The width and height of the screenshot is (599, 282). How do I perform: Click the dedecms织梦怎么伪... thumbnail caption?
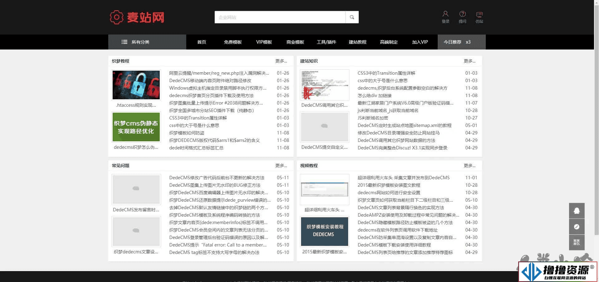(x=136, y=147)
